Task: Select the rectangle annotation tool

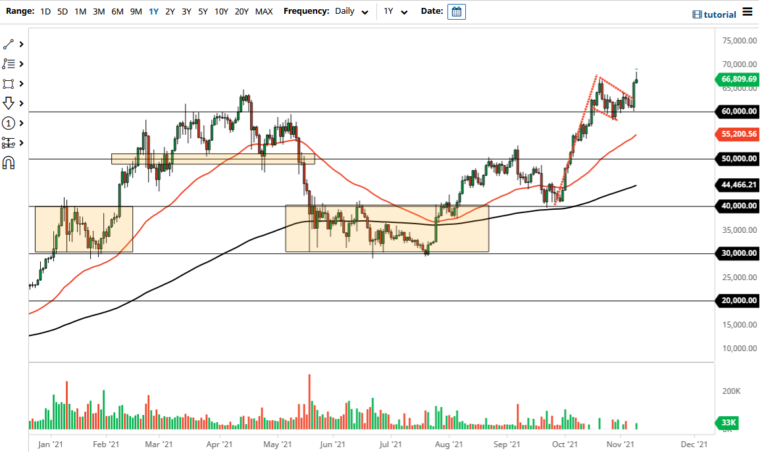Action: coord(9,84)
